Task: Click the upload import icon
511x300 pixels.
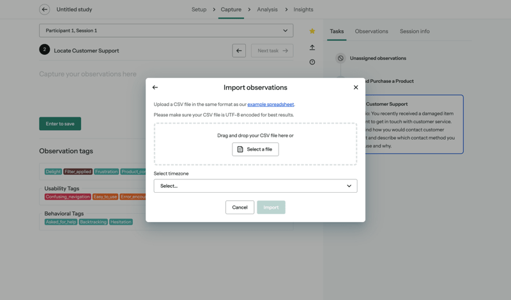Action: pyautogui.click(x=312, y=47)
